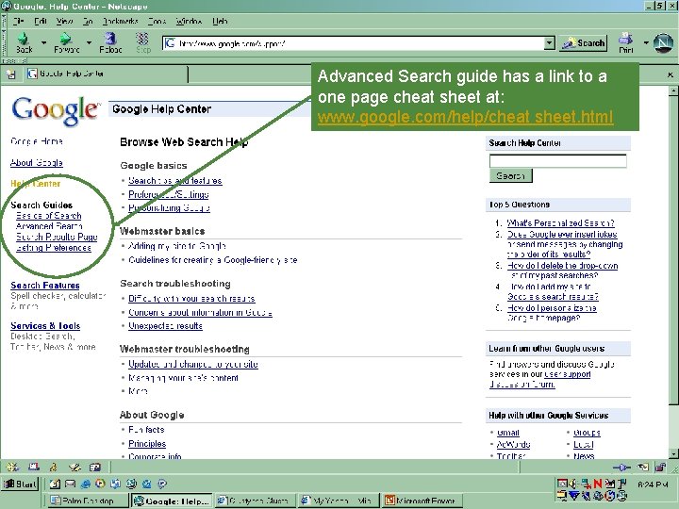Open the Back button history dropdown arrow
The width and height of the screenshot is (679, 509).
pos(43,42)
